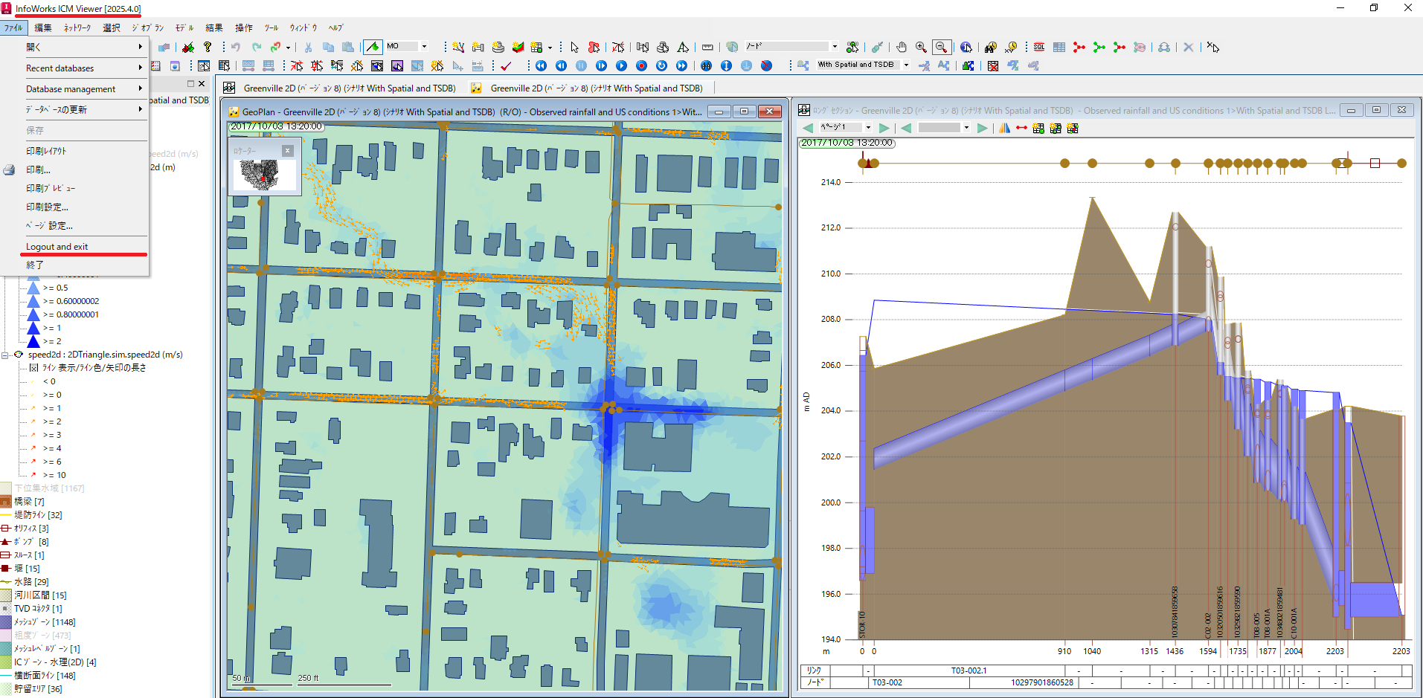Click the Cut scissors toolbar icon
Image resolution: width=1423 pixels, height=698 pixels.
(308, 47)
